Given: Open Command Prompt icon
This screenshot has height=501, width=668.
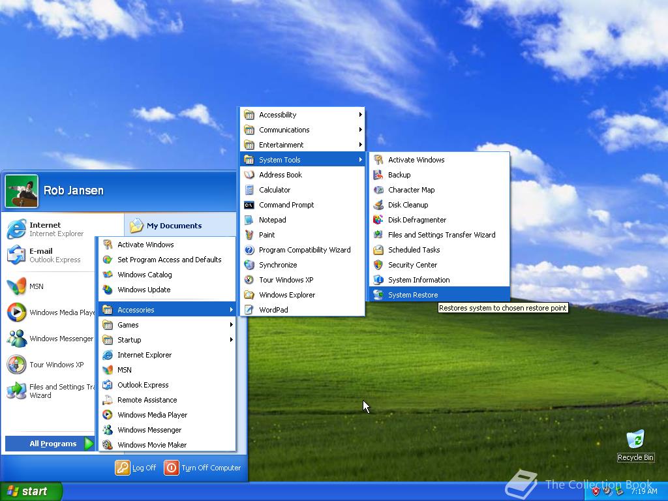Looking at the screenshot, I should click(x=249, y=205).
